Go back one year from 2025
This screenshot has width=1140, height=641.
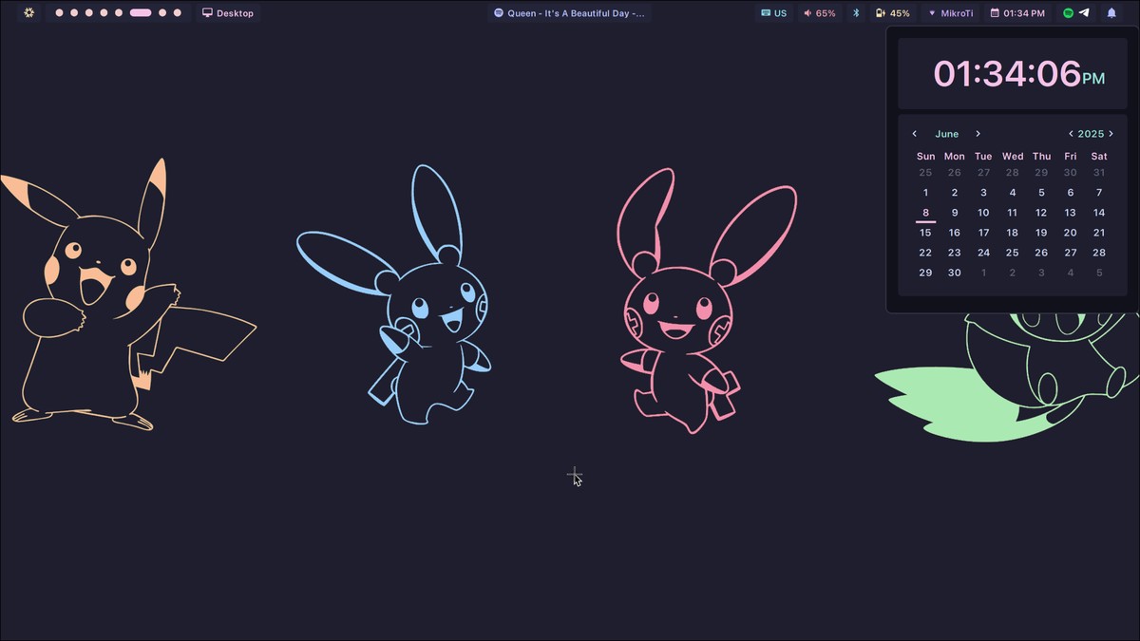pyautogui.click(x=1071, y=134)
